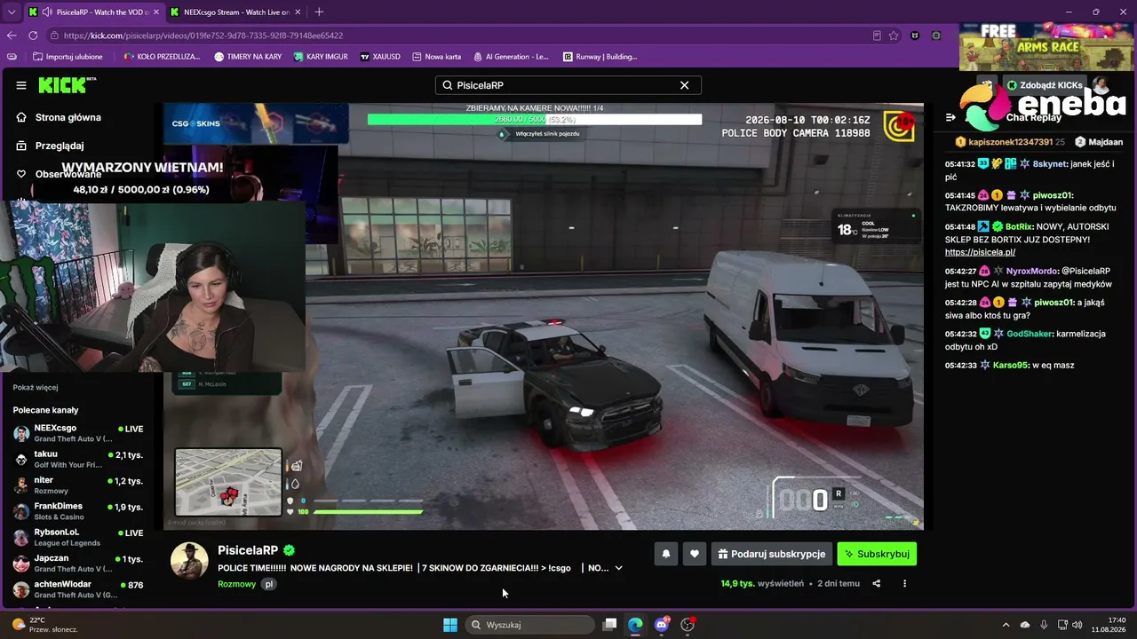Select the pl language tag

pyautogui.click(x=268, y=584)
